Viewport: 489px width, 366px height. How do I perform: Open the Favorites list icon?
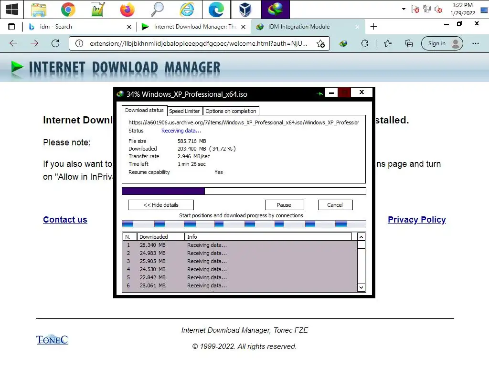tap(388, 43)
